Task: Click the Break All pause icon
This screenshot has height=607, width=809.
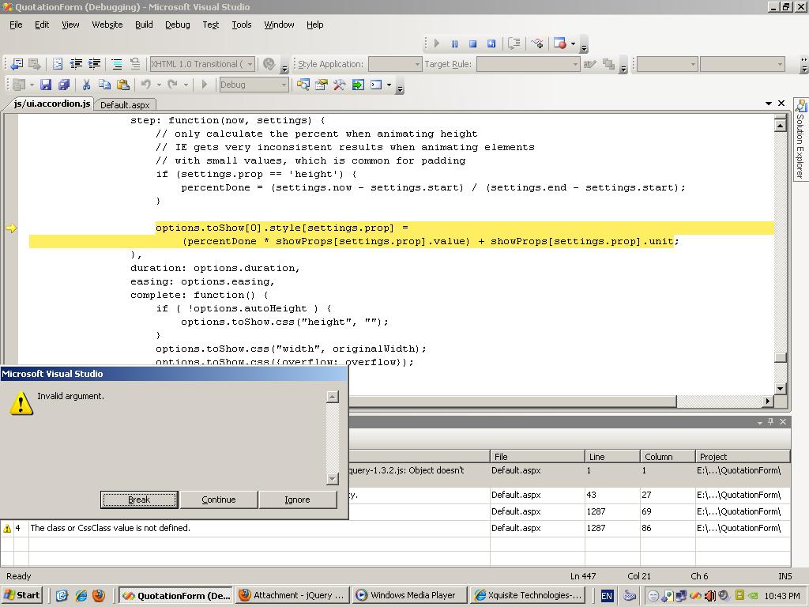Action: [454, 43]
